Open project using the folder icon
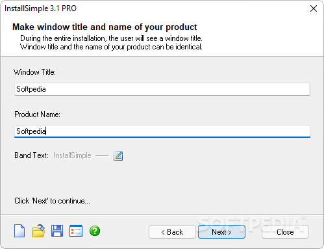Viewport: 324px width, 249px height. (38, 231)
